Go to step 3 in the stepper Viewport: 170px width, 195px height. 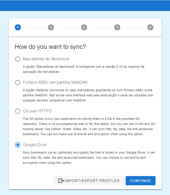pyautogui.click(x=117, y=27)
